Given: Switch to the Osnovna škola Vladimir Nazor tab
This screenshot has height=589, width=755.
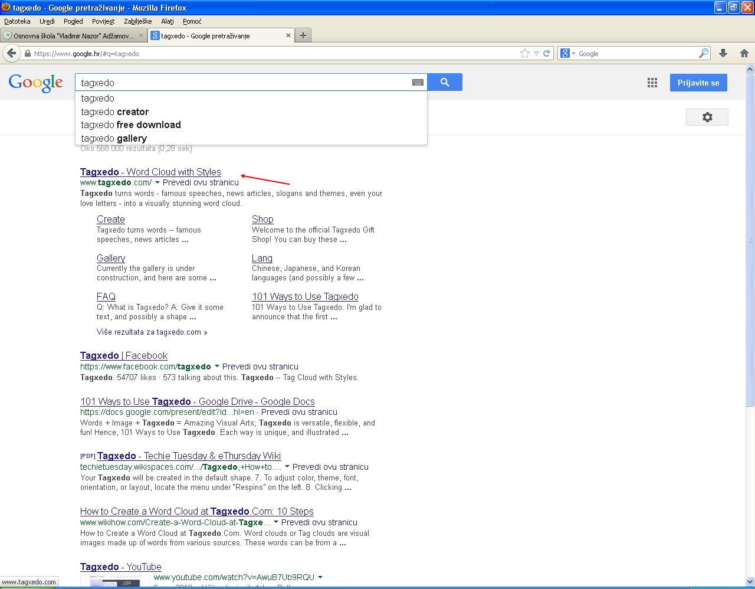Looking at the screenshot, I should tap(74, 35).
